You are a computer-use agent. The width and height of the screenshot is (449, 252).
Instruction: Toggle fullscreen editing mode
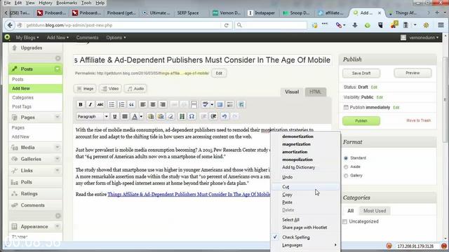[x=220, y=104]
